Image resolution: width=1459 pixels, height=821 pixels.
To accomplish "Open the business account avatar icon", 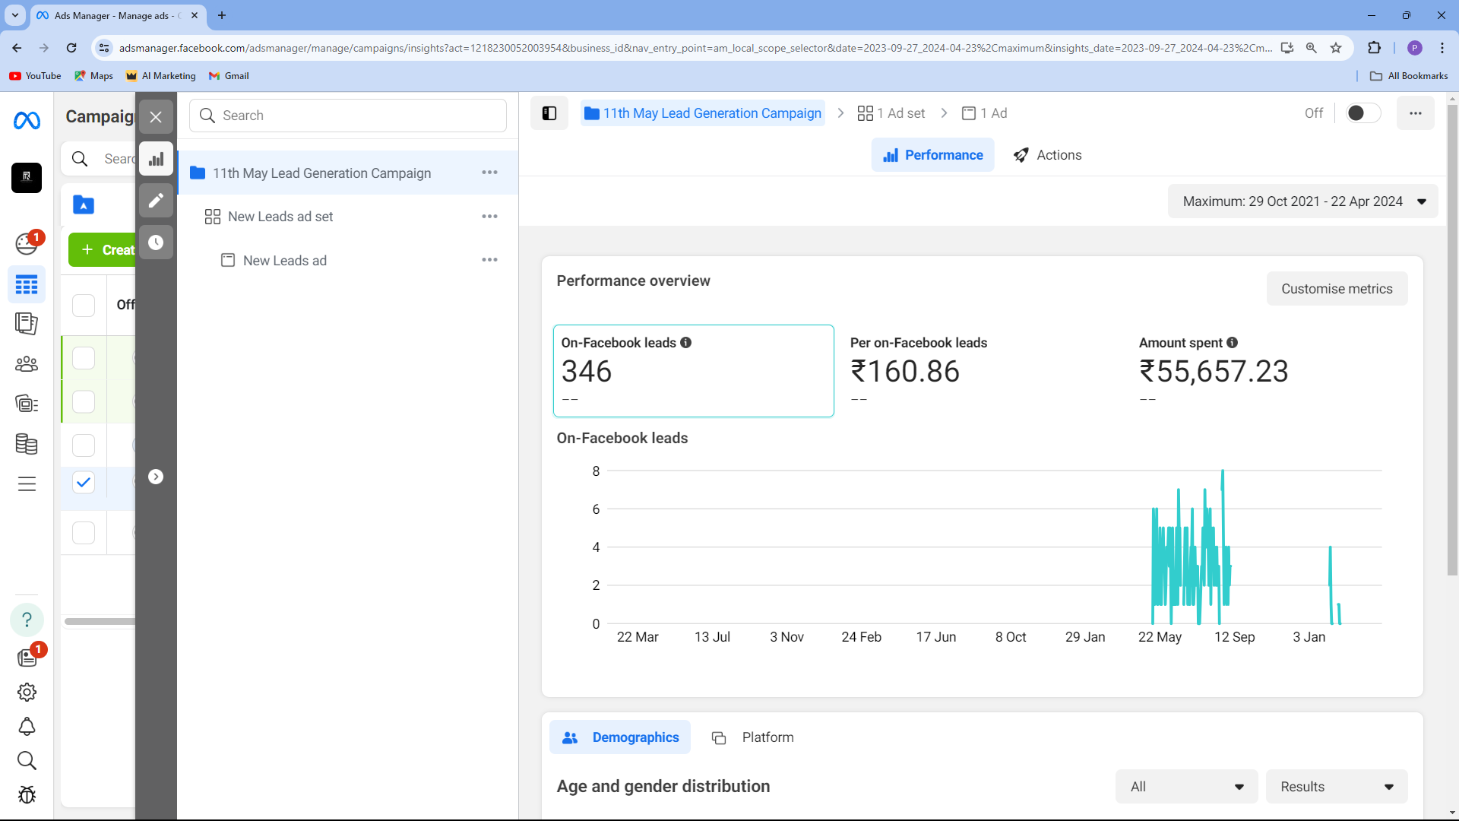I will tap(27, 177).
